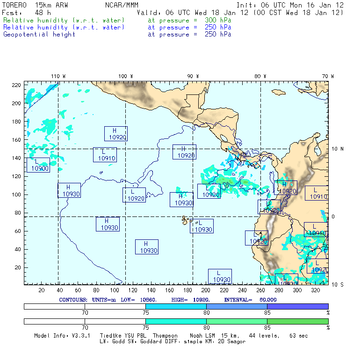Click the purple above-85% swatch in upper color bar

click(x=298, y=306)
